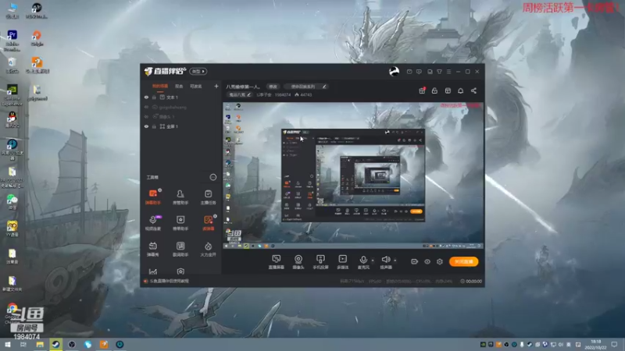Open the 斗鱼直播伴侣使用教程 link
The width and height of the screenshot is (625, 351).
point(170,281)
